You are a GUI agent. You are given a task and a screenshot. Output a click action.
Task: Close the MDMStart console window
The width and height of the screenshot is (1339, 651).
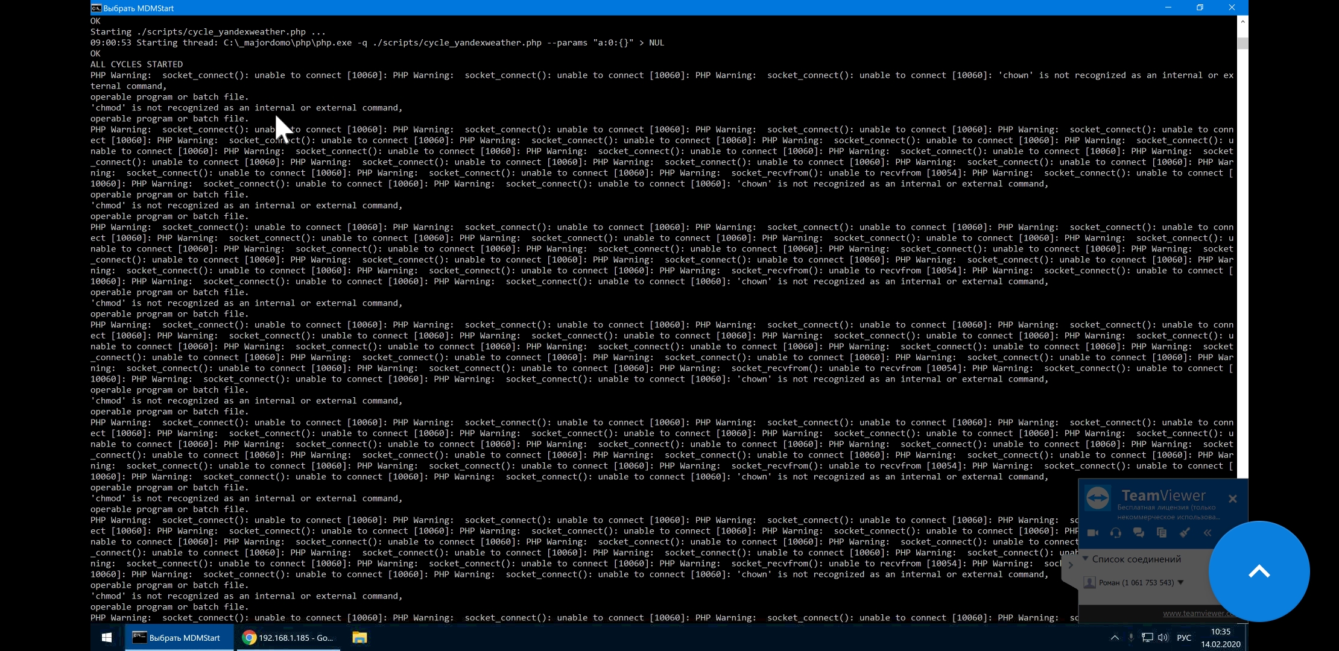pyautogui.click(x=1232, y=8)
